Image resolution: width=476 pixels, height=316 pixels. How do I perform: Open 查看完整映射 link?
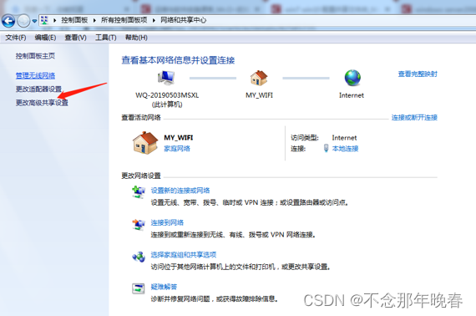click(x=418, y=74)
